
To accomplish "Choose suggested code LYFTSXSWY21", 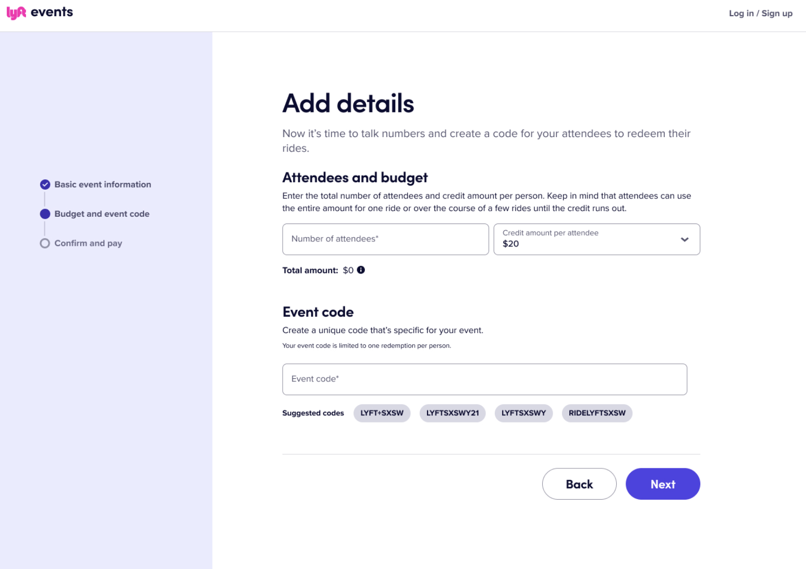I will point(453,413).
